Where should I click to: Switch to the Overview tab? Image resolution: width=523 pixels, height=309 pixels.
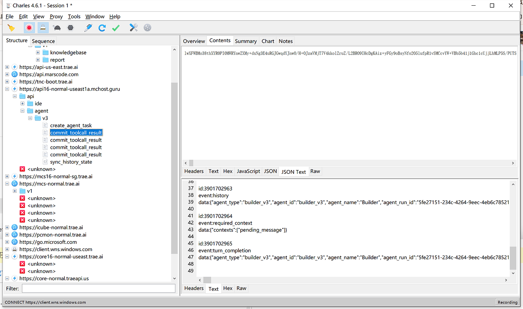pyautogui.click(x=194, y=41)
